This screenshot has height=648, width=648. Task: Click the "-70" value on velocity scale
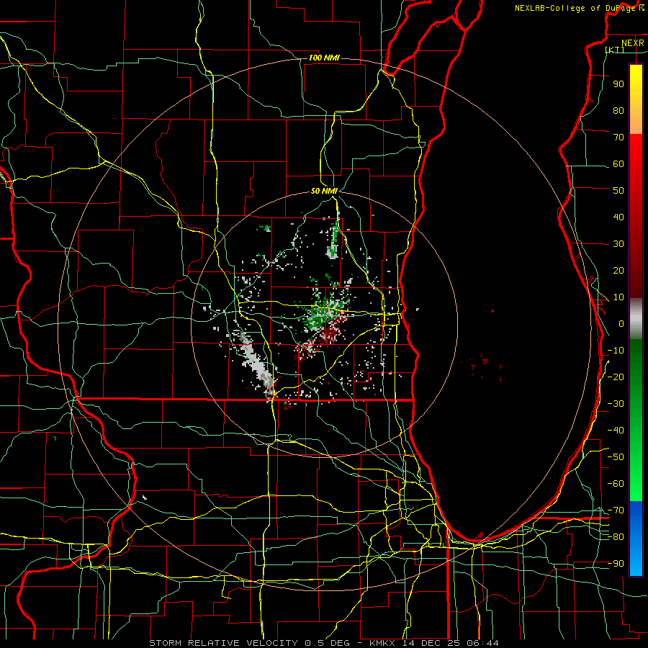point(616,510)
